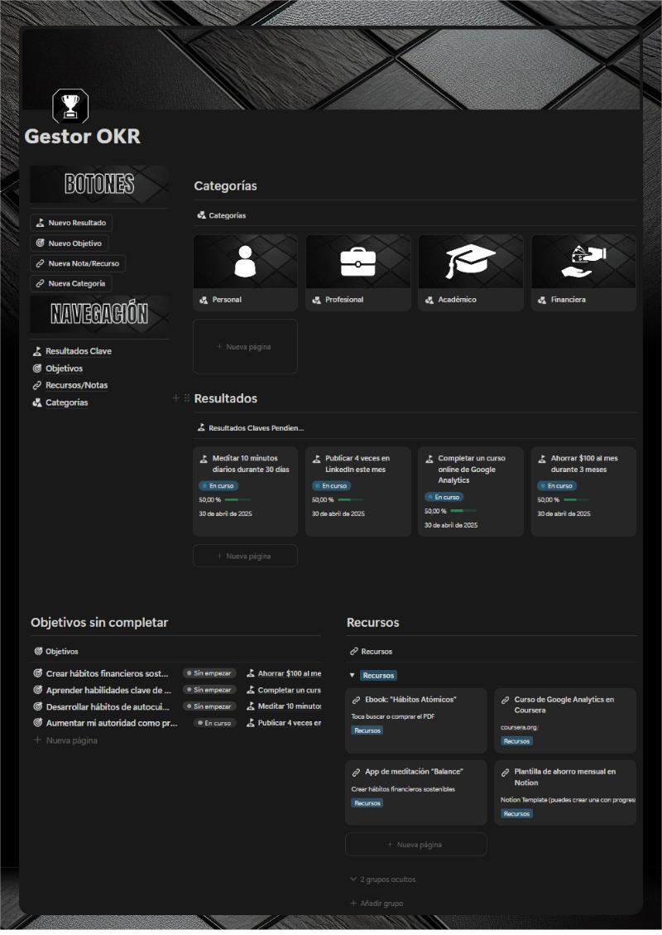Click the coursera.org link

coord(518,727)
